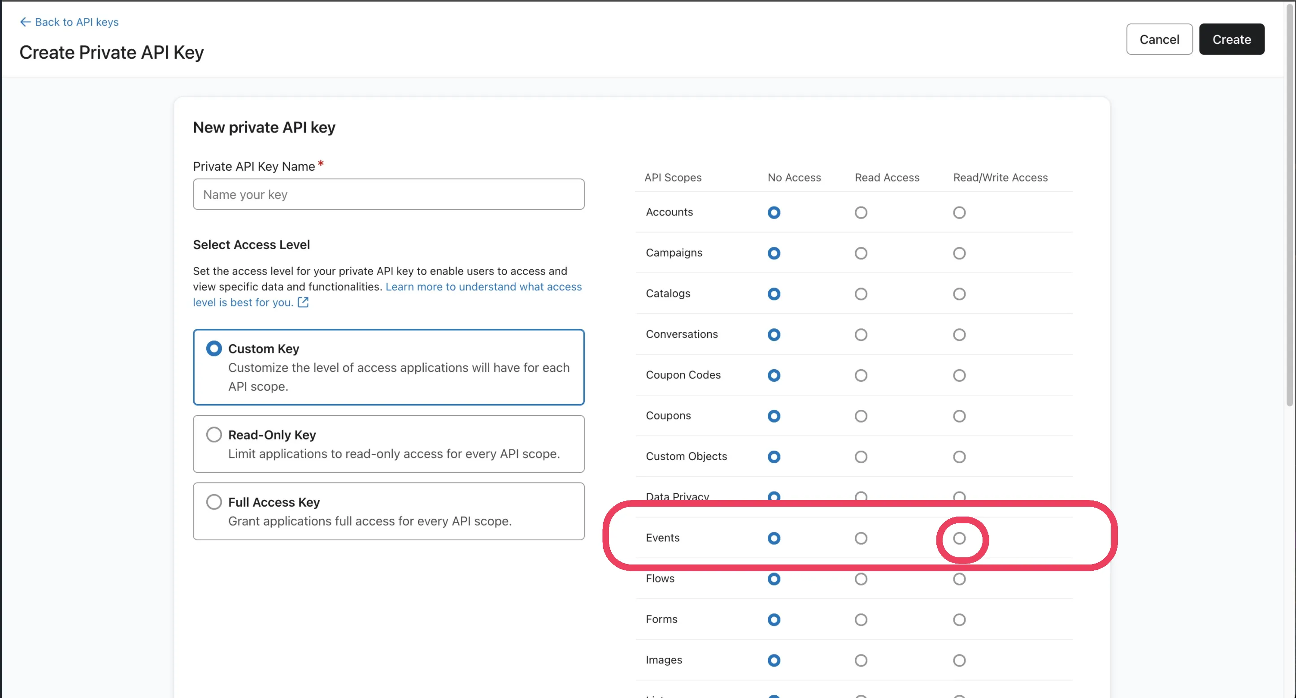
Task: Set Events to Read/Write Access
Action: click(x=959, y=538)
